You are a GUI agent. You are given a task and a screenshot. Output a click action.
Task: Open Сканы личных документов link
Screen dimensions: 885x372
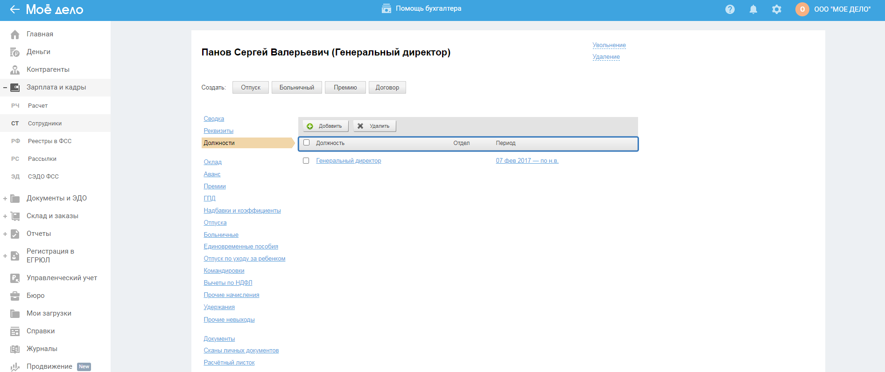tap(241, 351)
